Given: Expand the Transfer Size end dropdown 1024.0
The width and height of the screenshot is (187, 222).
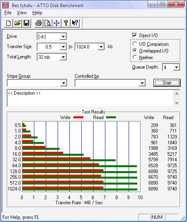Looking at the screenshot, I should pyautogui.click(x=101, y=47).
